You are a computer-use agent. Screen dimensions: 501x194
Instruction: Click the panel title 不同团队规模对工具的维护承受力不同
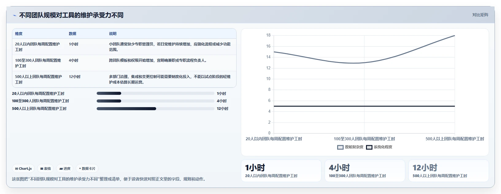(x=71, y=15)
